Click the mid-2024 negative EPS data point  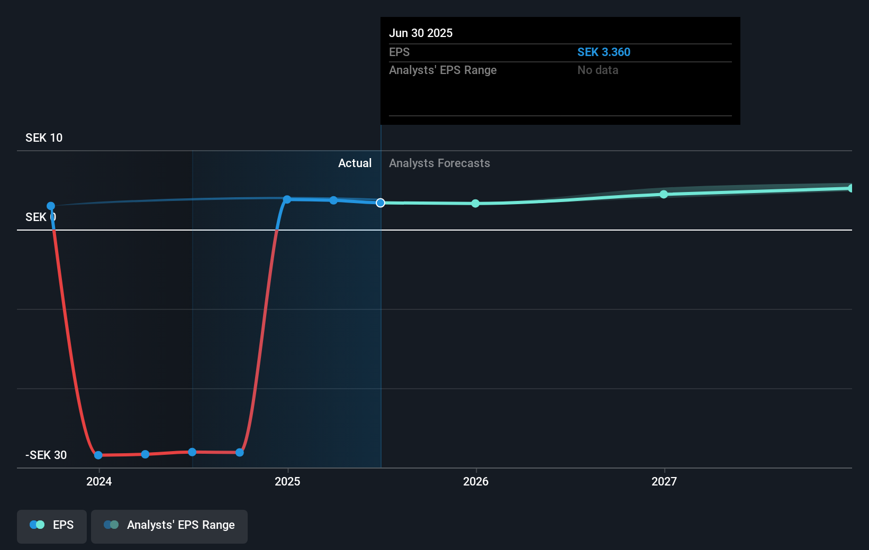pos(192,452)
